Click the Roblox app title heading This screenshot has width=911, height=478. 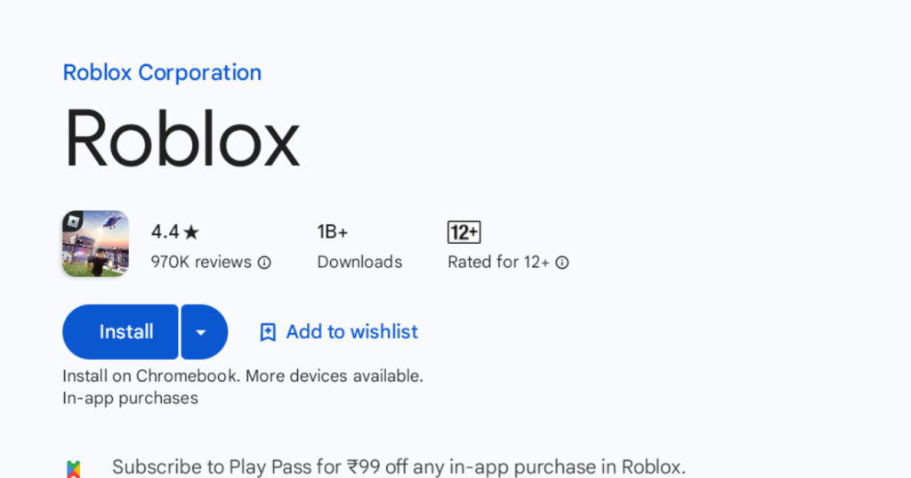click(x=181, y=140)
